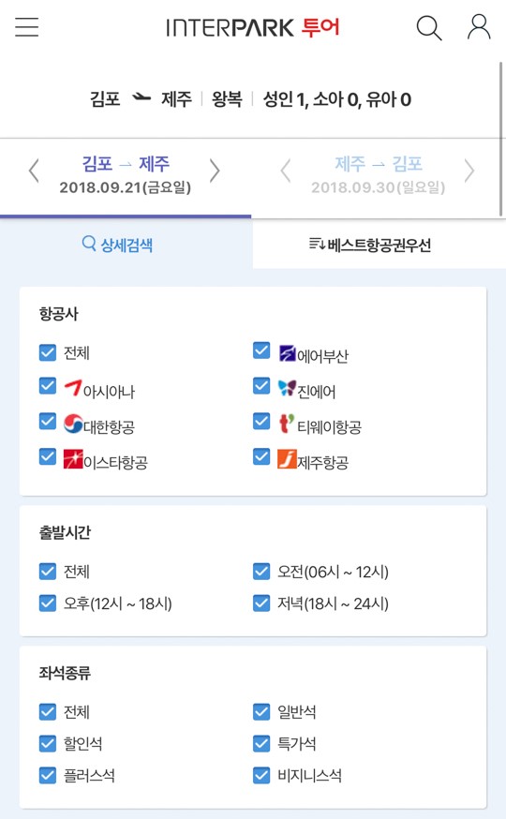Click the INTERPARK 투어 logo
Image resolution: width=506 pixels, height=819 pixels.
(253, 27)
